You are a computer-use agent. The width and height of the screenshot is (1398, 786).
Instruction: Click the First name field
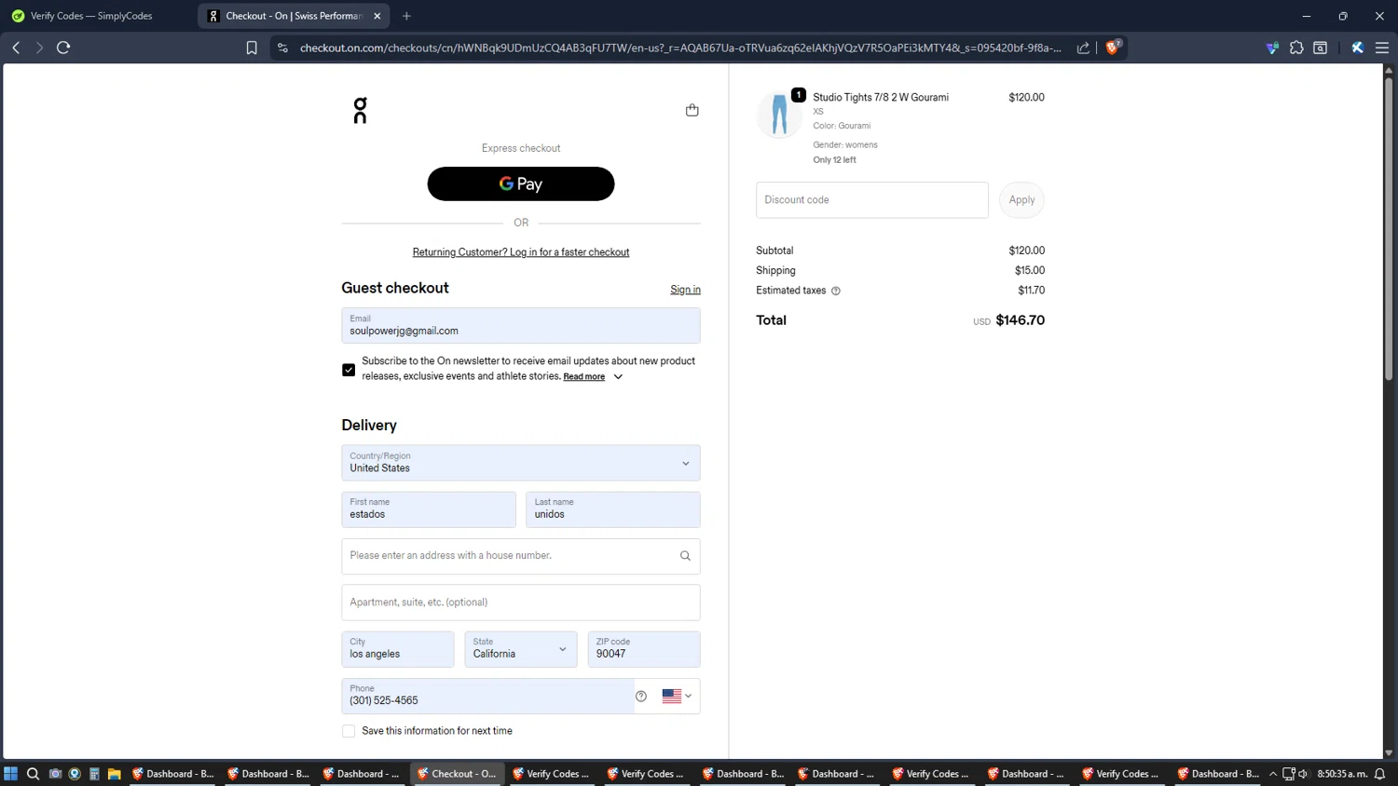click(x=429, y=509)
